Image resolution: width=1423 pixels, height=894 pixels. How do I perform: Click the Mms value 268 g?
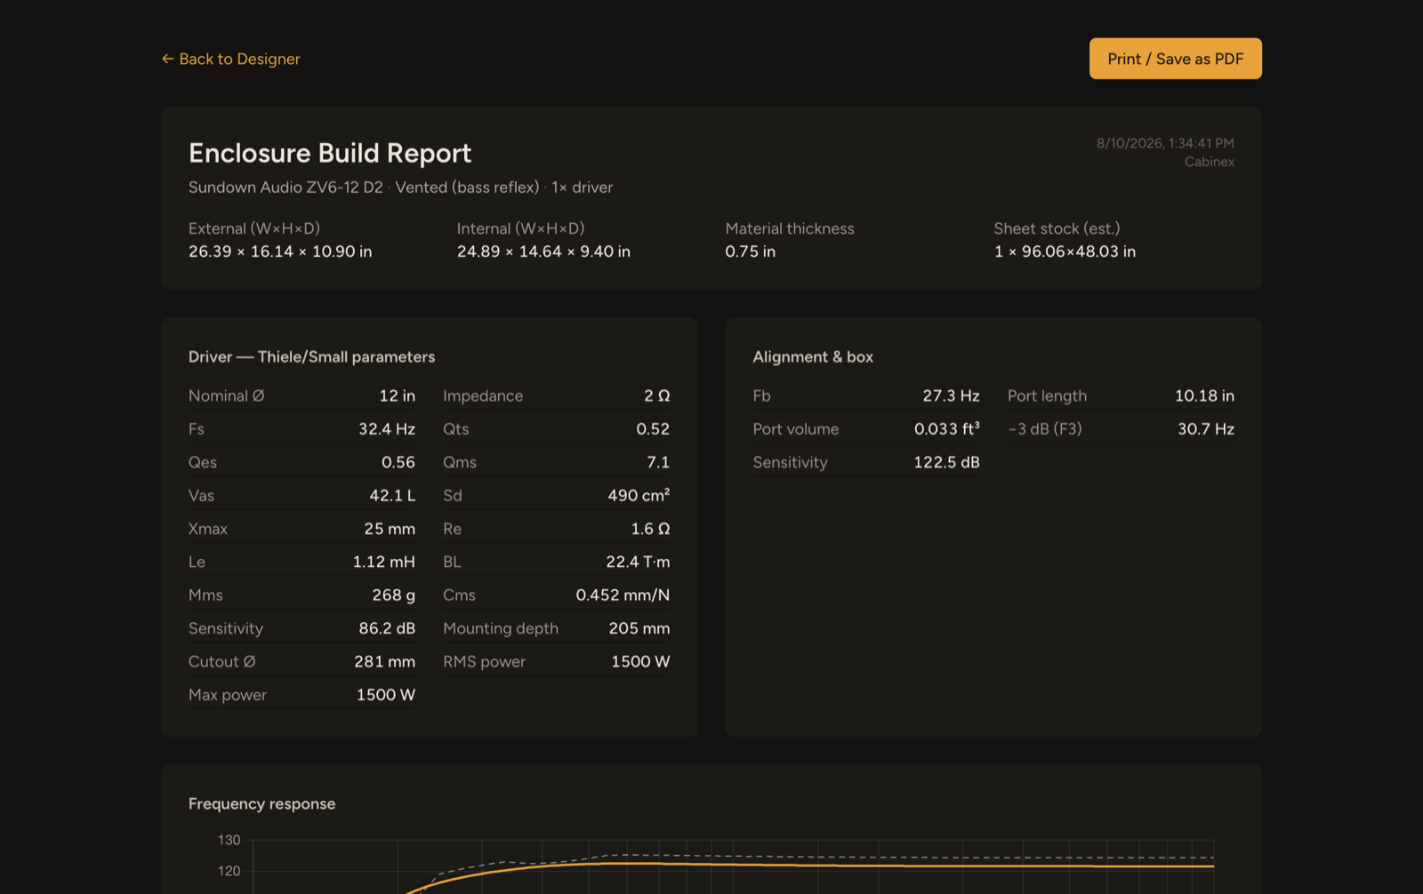pos(393,595)
